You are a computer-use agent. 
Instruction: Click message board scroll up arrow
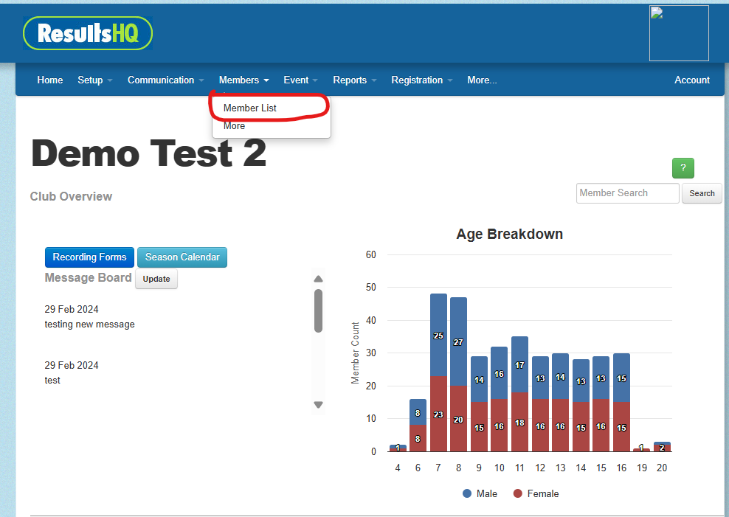pyautogui.click(x=318, y=279)
